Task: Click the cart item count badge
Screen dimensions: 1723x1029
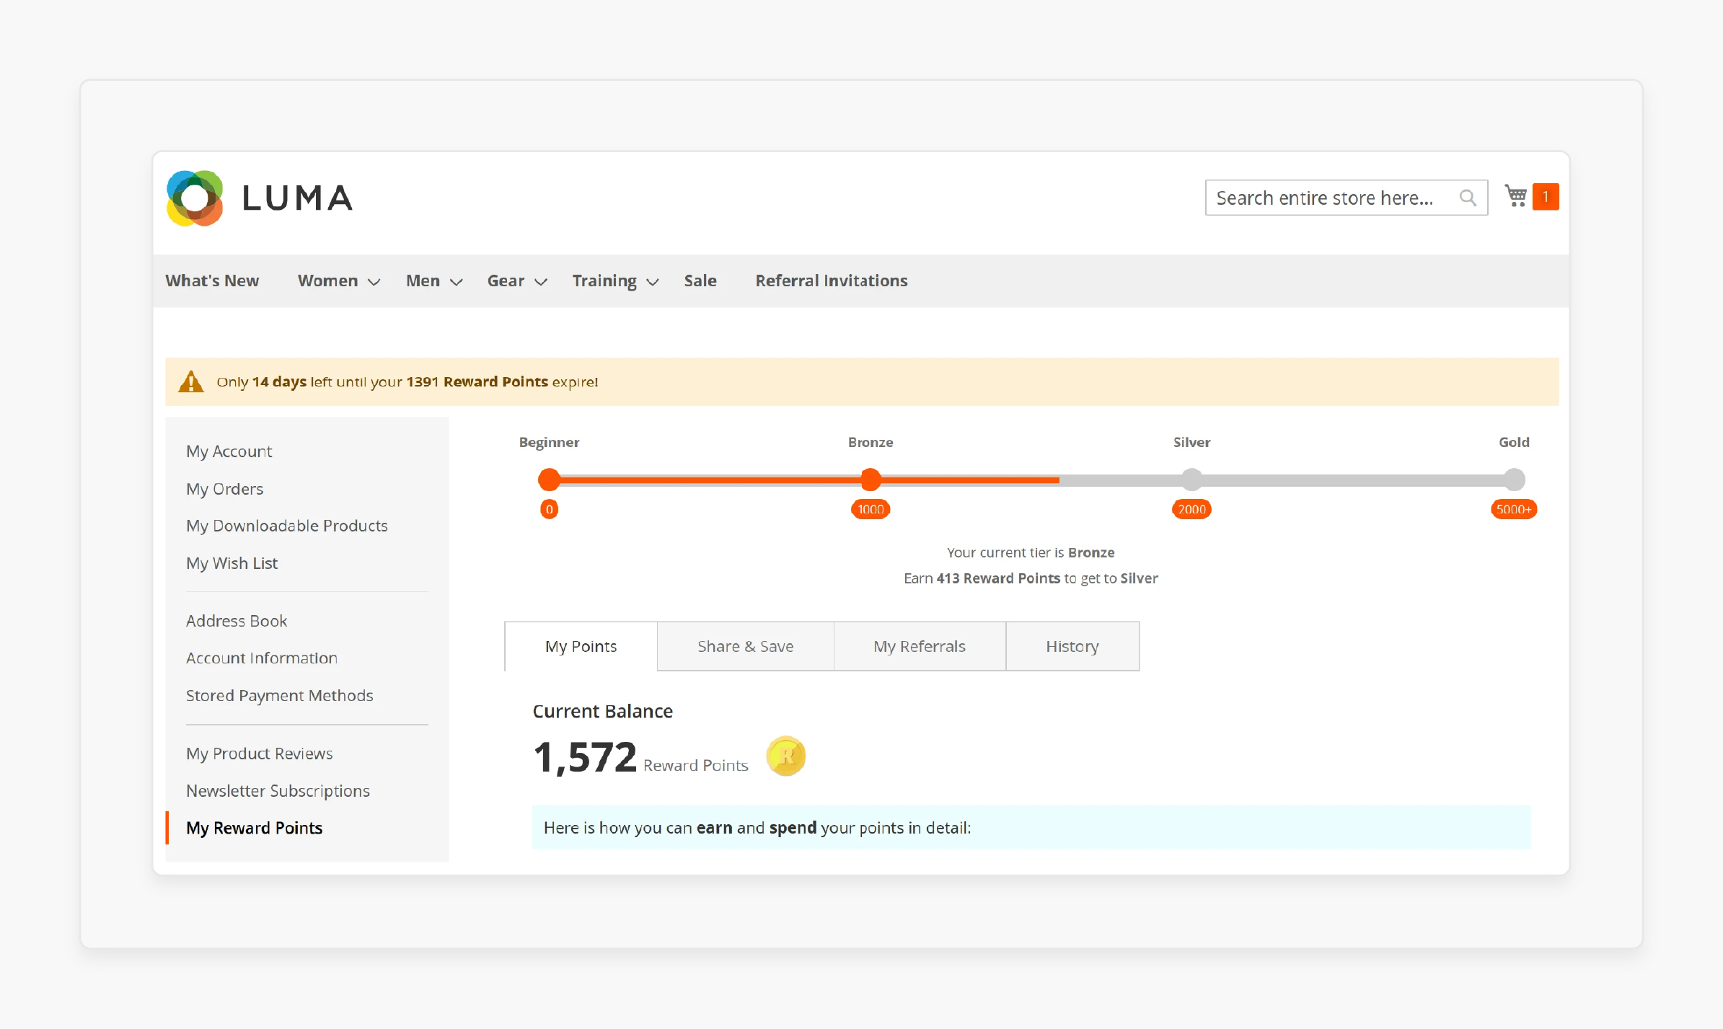Action: coord(1546,196)
